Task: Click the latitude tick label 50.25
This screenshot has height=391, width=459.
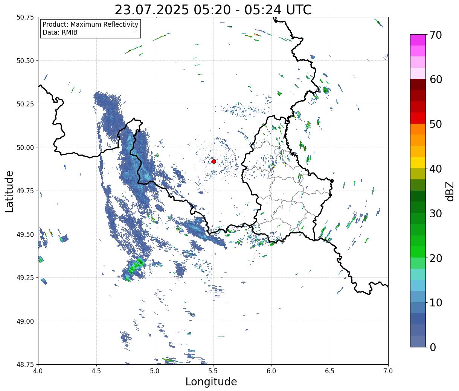Action: pos(25,104)
